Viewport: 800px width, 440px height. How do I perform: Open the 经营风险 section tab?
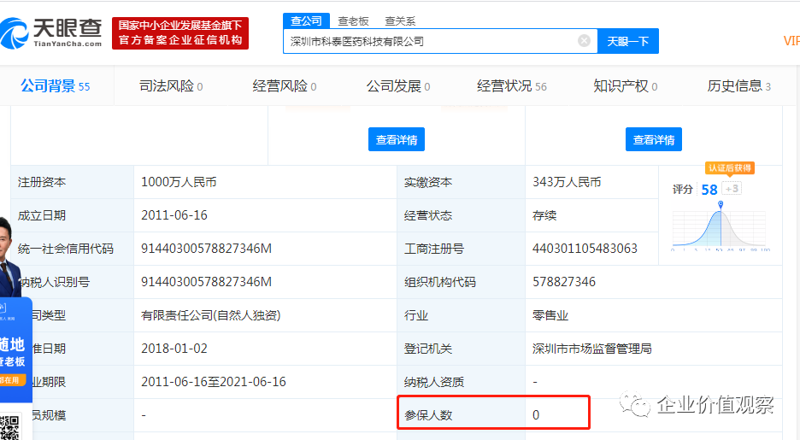(x=284, y=86)
